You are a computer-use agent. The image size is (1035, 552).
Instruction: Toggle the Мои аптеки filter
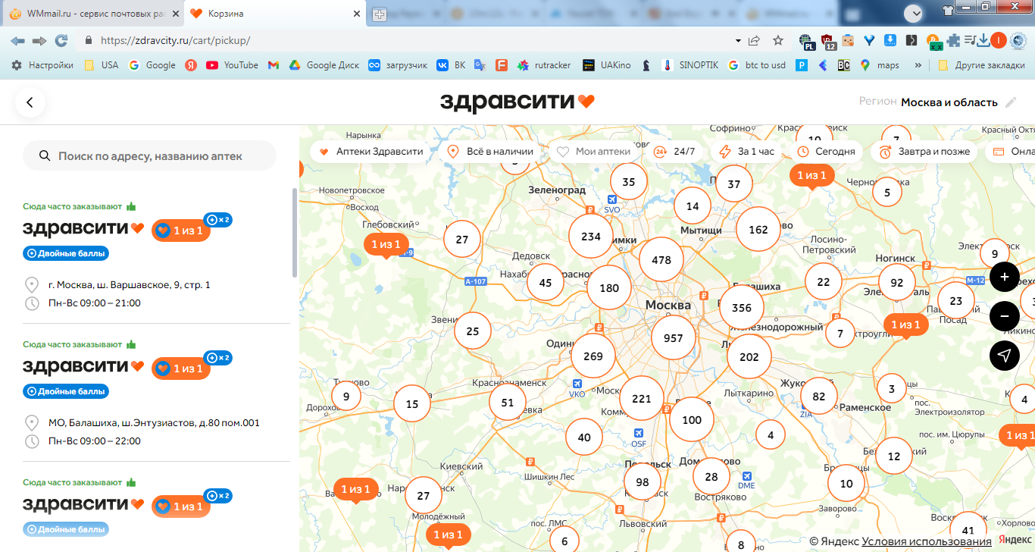coord(593,152)
